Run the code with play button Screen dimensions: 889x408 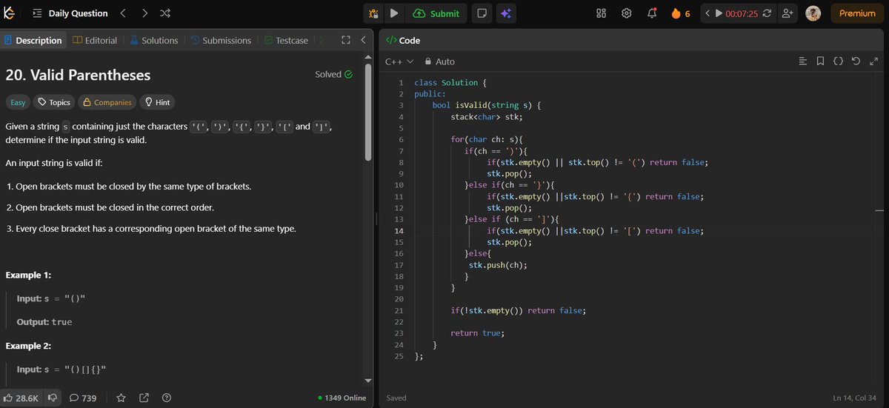click(394, 13)
